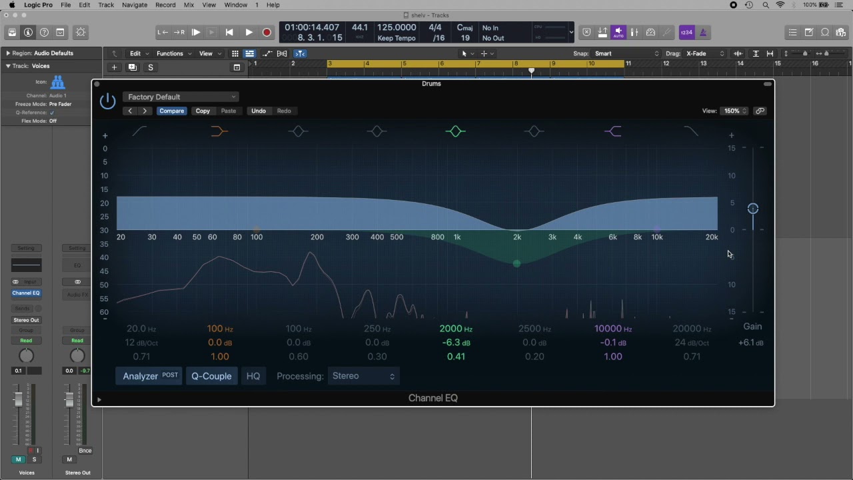Open the Help menu
The width and height of the screenshot is (853, 480).
click(273, 5)
